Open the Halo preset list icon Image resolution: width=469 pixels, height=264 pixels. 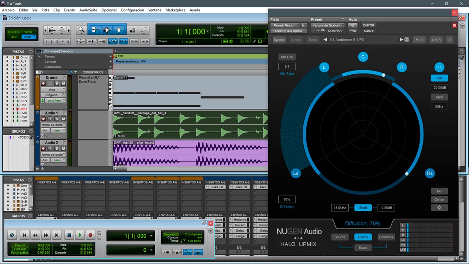(x=407, y=40)
